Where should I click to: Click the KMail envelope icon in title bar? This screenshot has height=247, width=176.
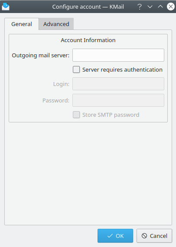(x=6, y=7)
